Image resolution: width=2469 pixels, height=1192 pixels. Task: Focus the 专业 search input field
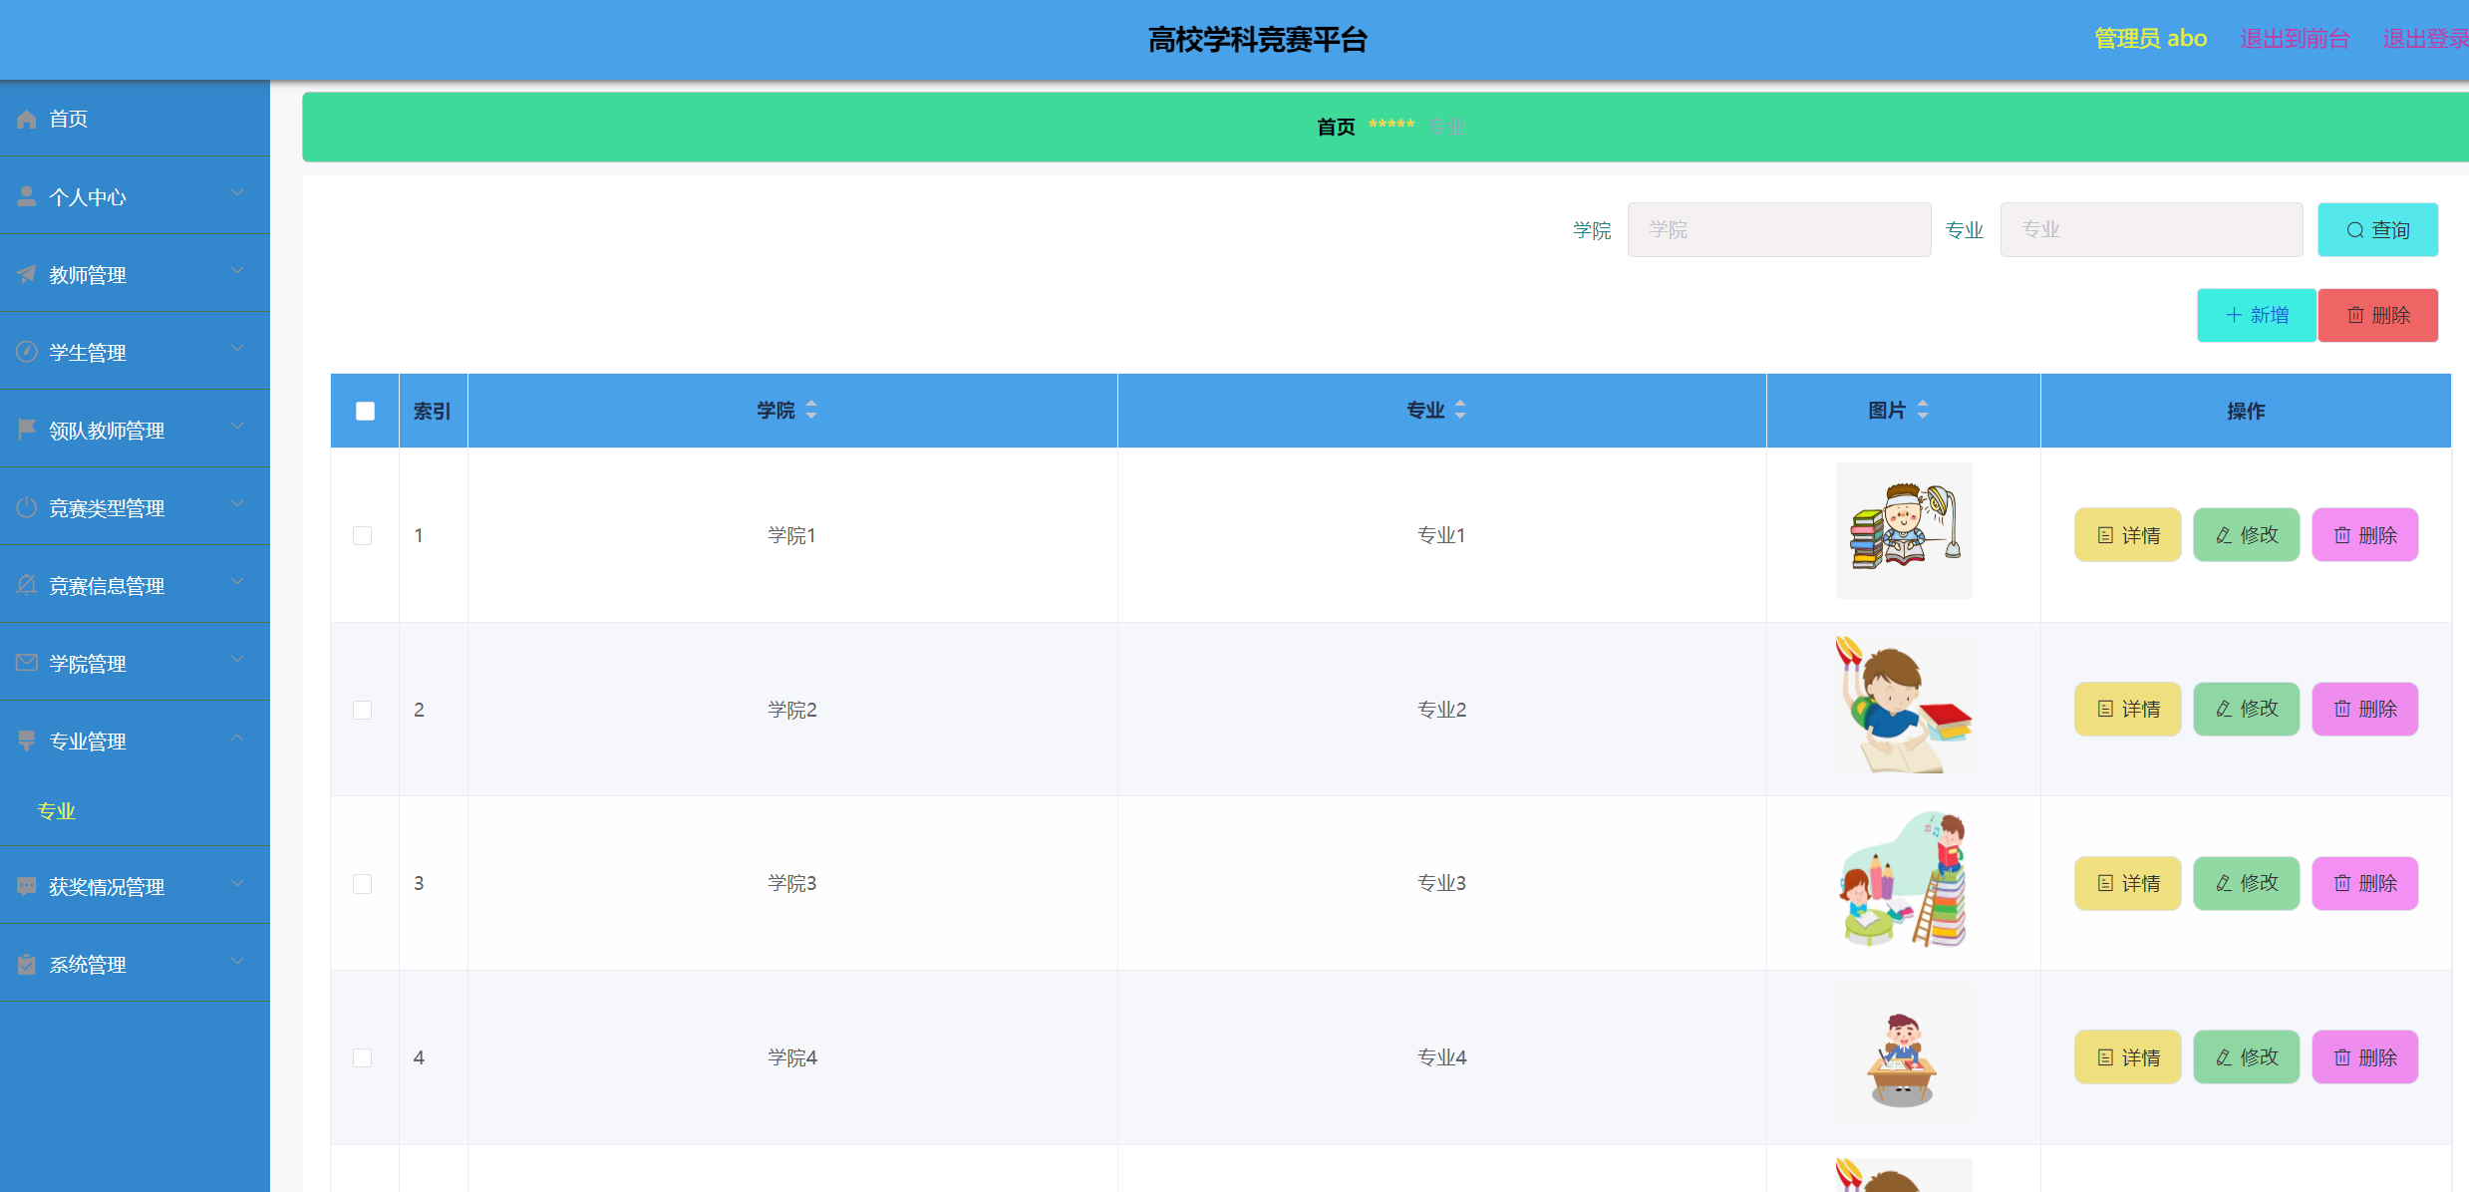coord(2151,230)
